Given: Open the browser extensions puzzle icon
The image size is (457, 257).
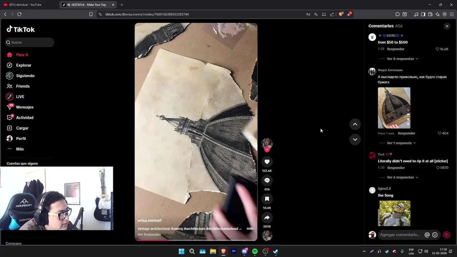Looking at the screenshot, I should 397,14.
